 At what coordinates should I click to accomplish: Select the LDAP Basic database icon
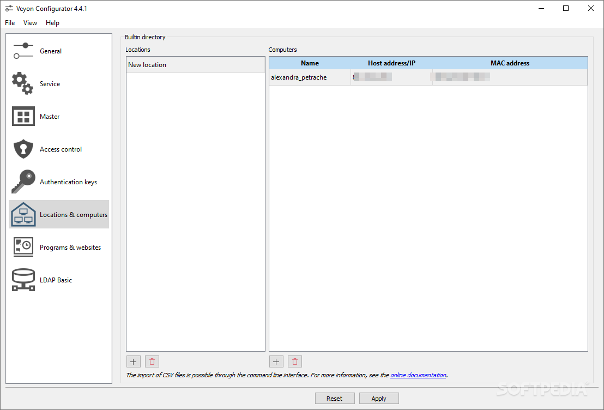pos(23,280)
